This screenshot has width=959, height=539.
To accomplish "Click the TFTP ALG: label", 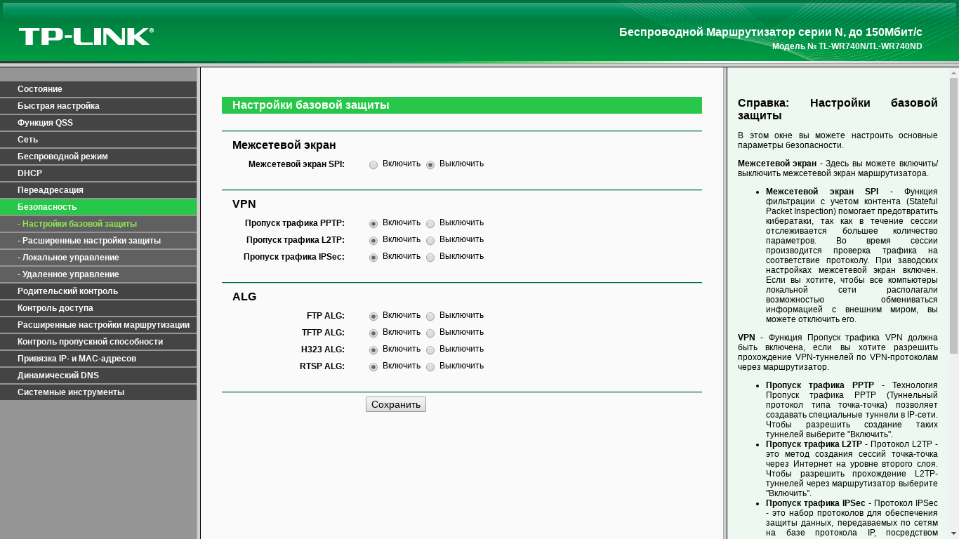I will tap(323, 333).
